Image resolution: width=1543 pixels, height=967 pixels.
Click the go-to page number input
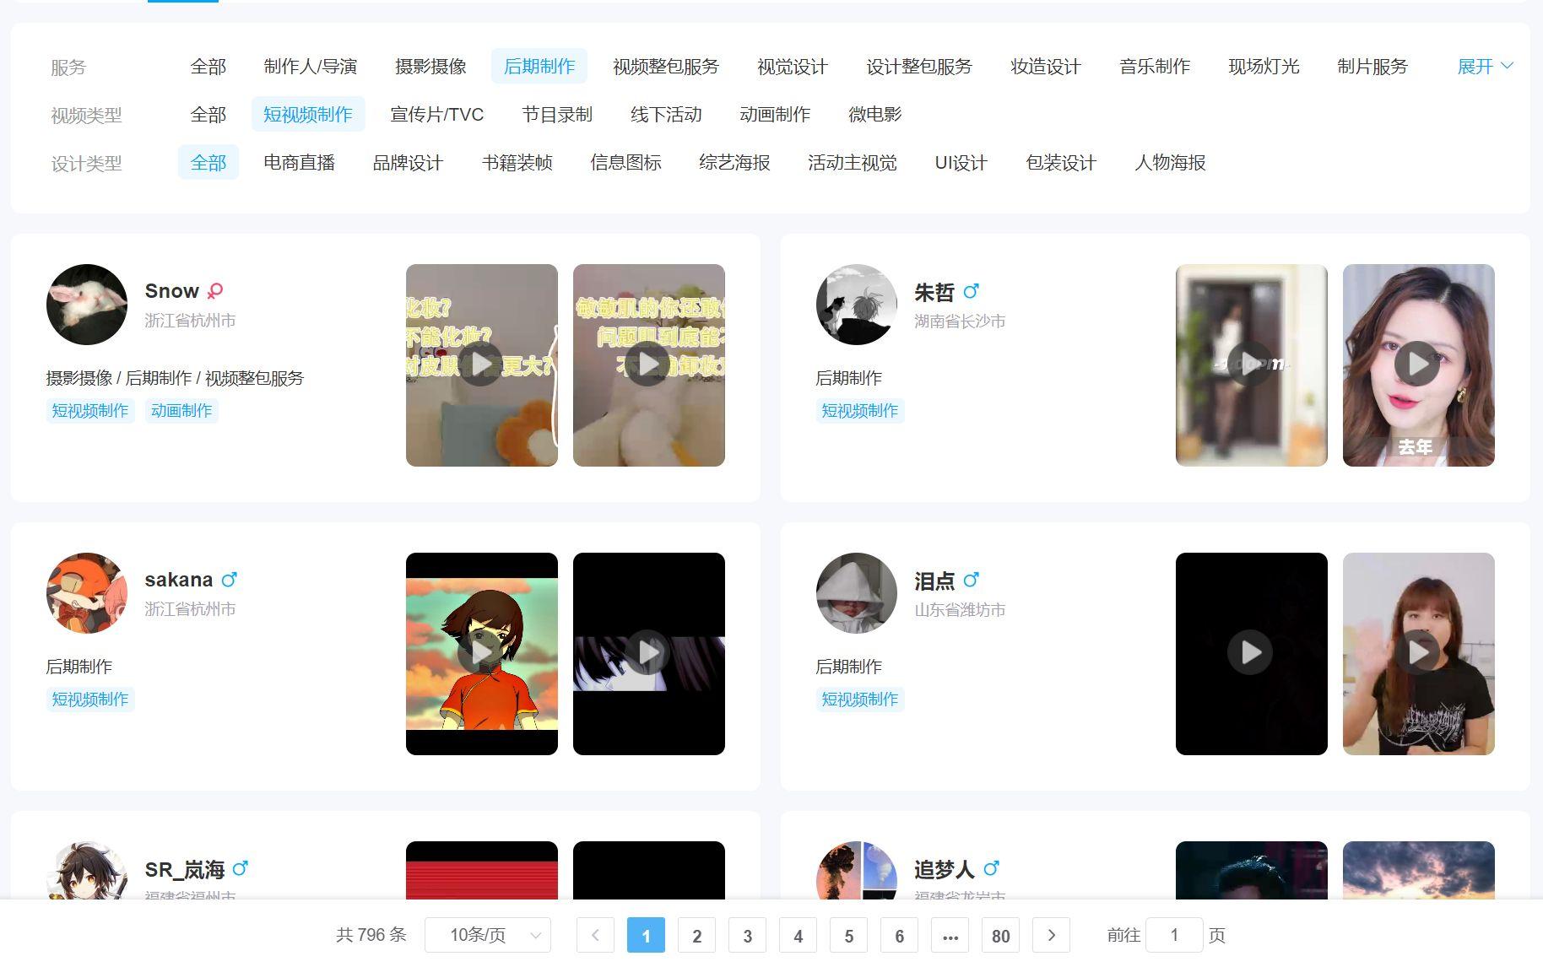pyautogui.click(x=1173, y=935)
